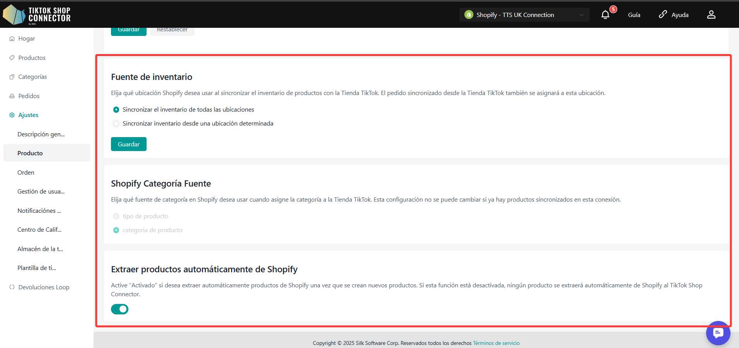This screenshot has height=348, width=739.
Task: Save the Fuente de inventario settings
Action: coord(128,144)
